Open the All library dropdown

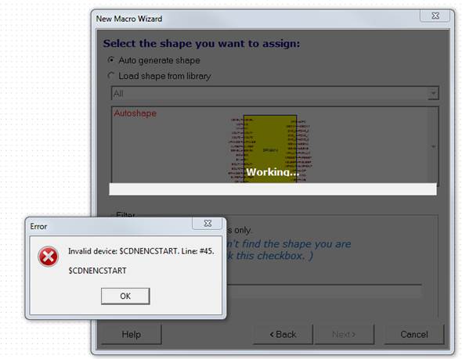click(x=433, y=94)
